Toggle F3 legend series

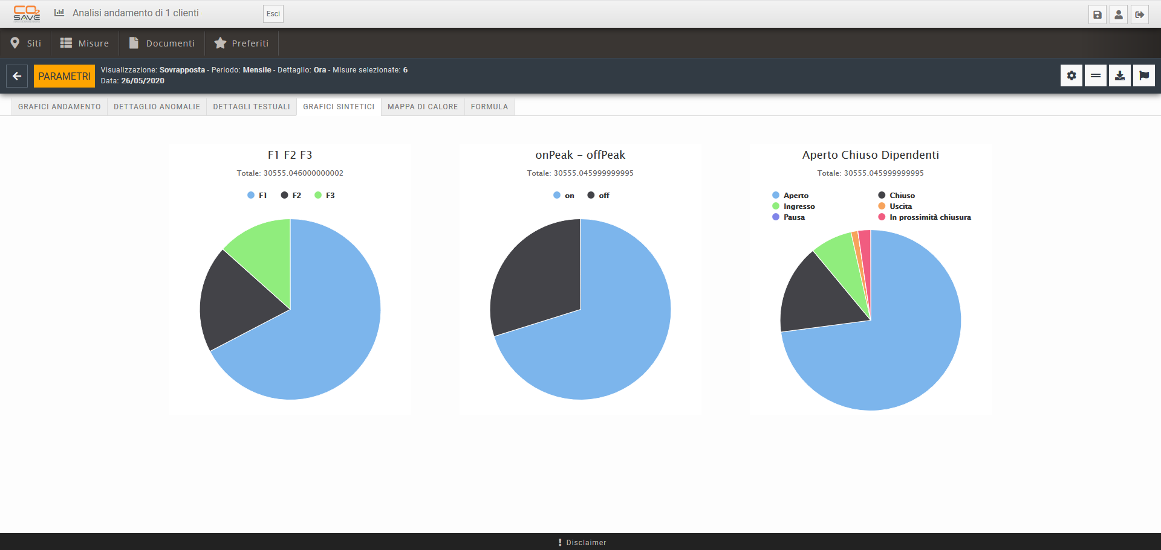click(325, 195)
